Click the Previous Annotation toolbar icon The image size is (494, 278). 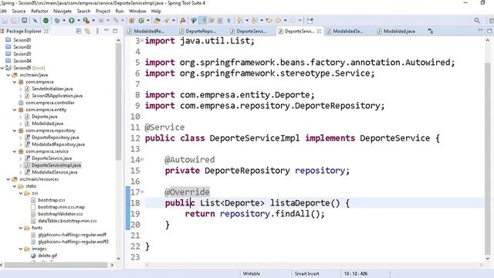(x=254, y=21)
